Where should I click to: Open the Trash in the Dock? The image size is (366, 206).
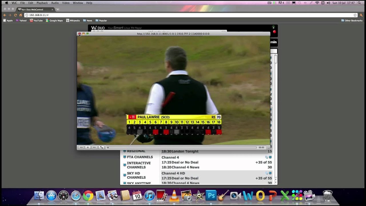click(328, 196)
